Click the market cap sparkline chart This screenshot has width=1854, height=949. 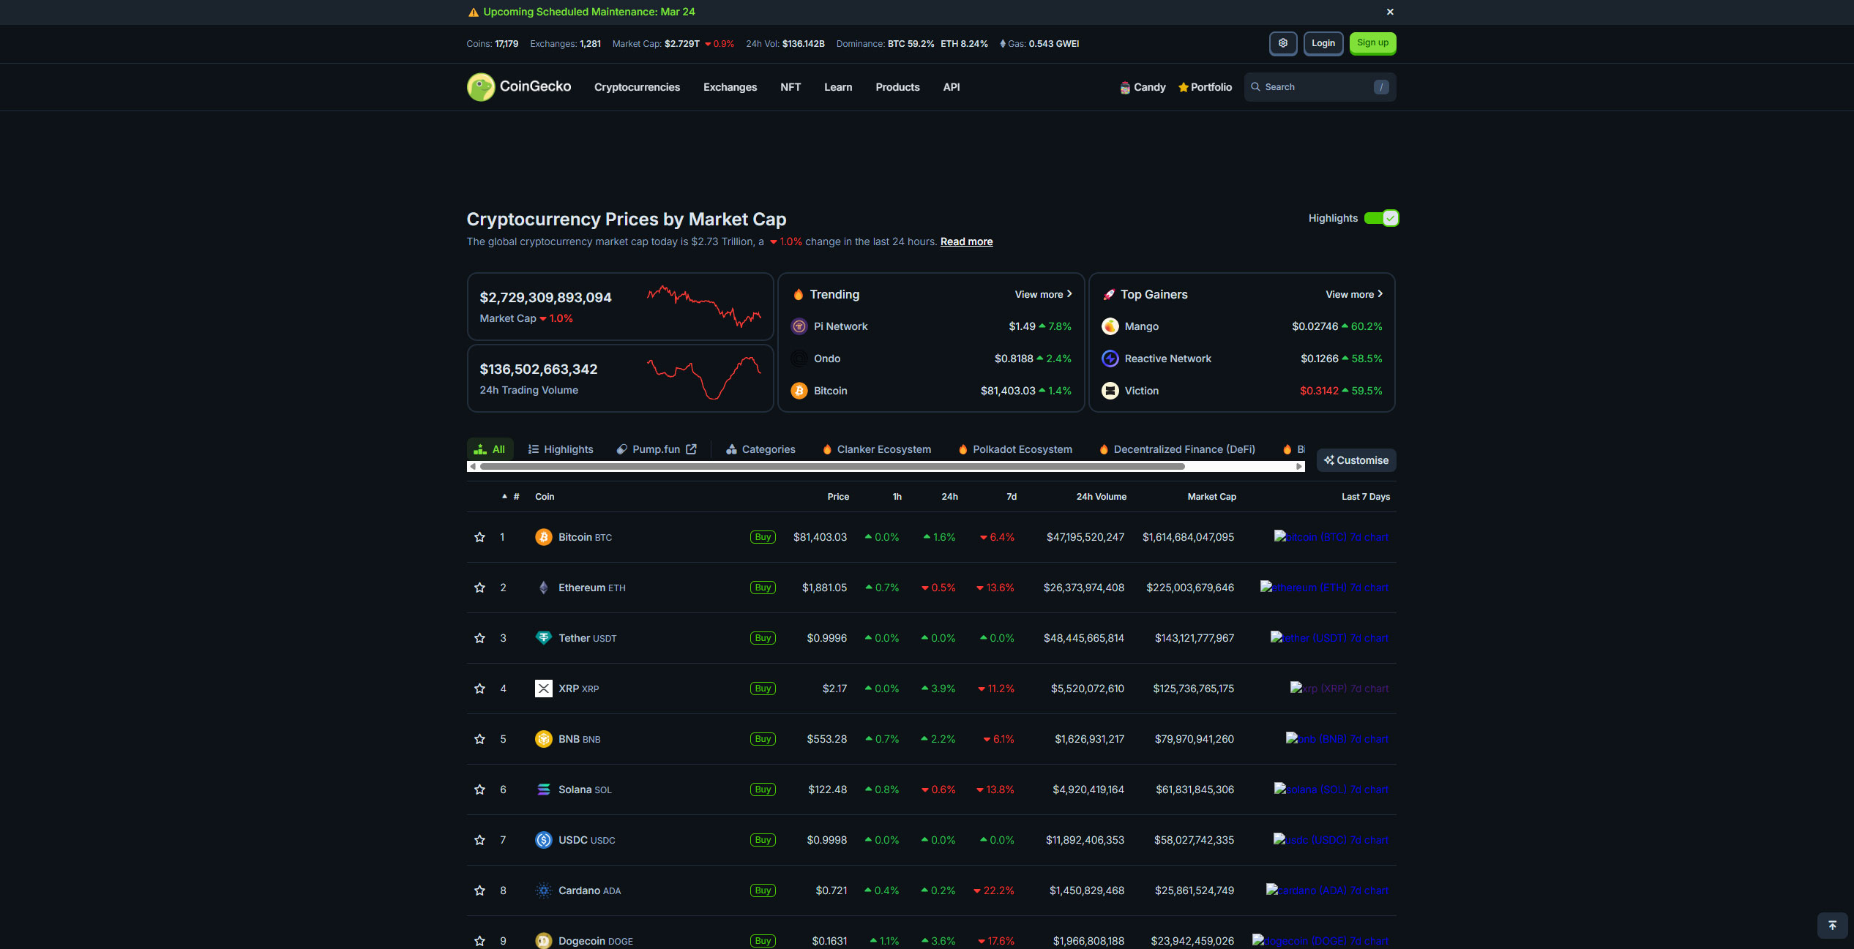[704, 306]
